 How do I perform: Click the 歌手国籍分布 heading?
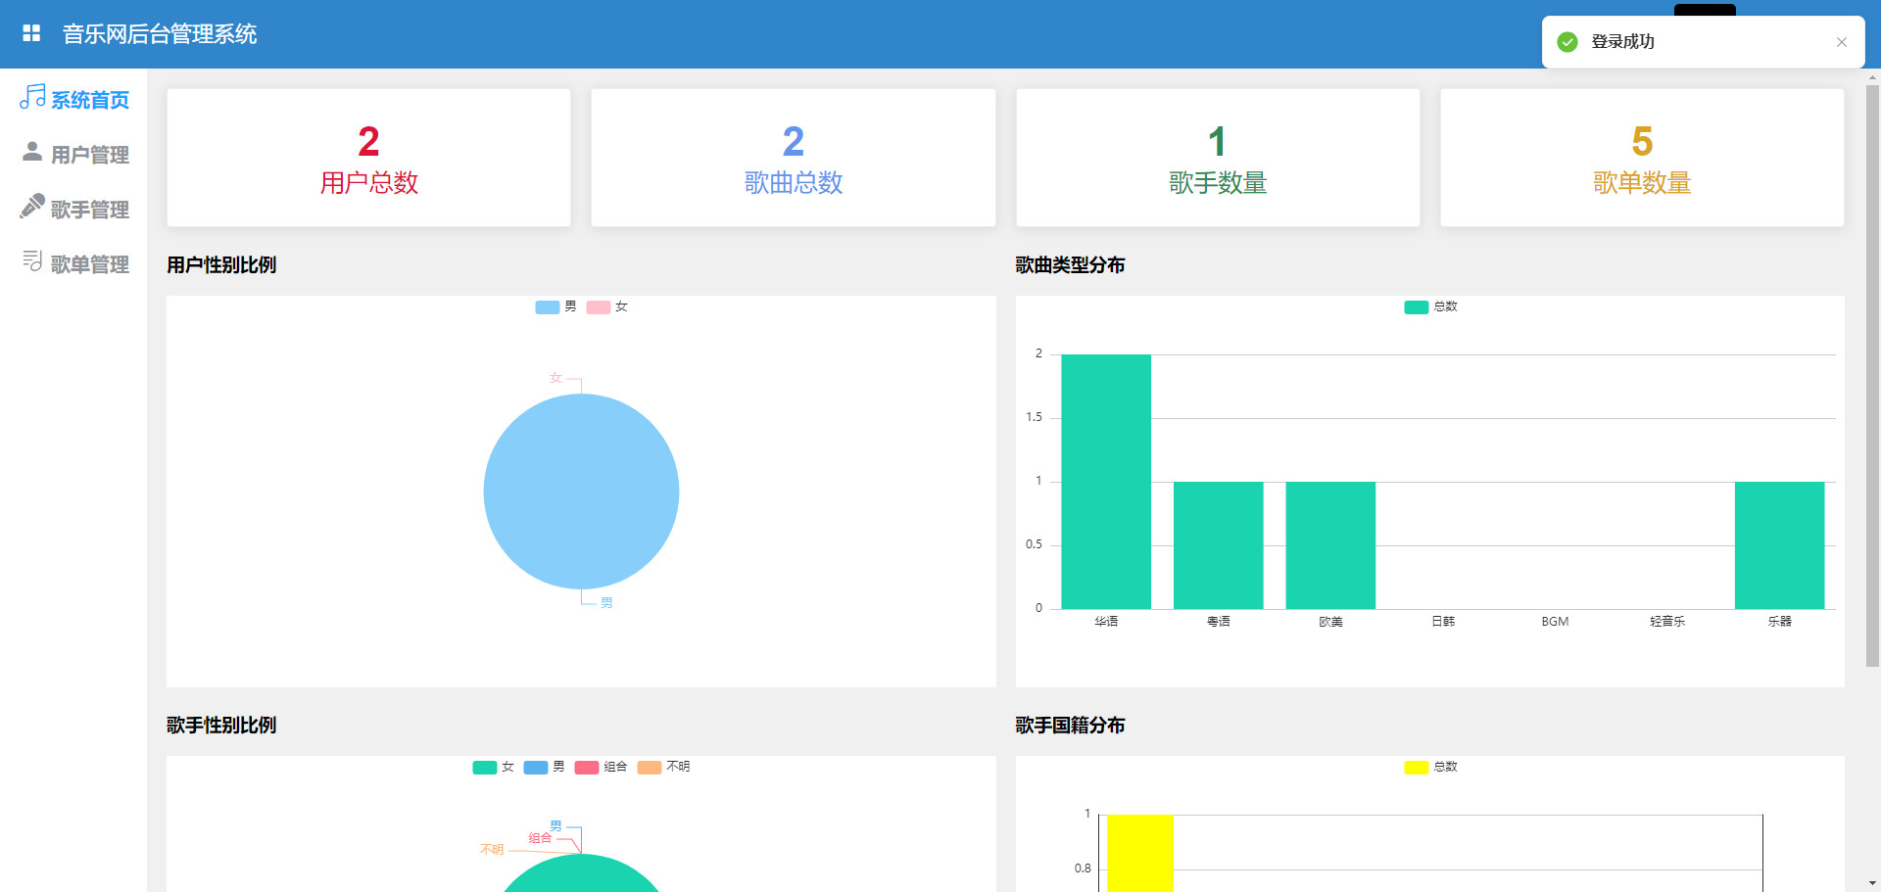[1070, 726]
